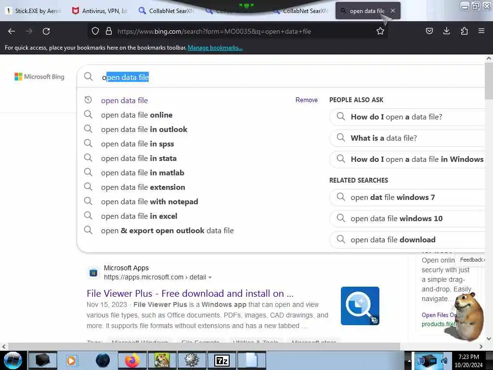Click the Microsoft Apps favicon in result

click(x=93, y=273)
